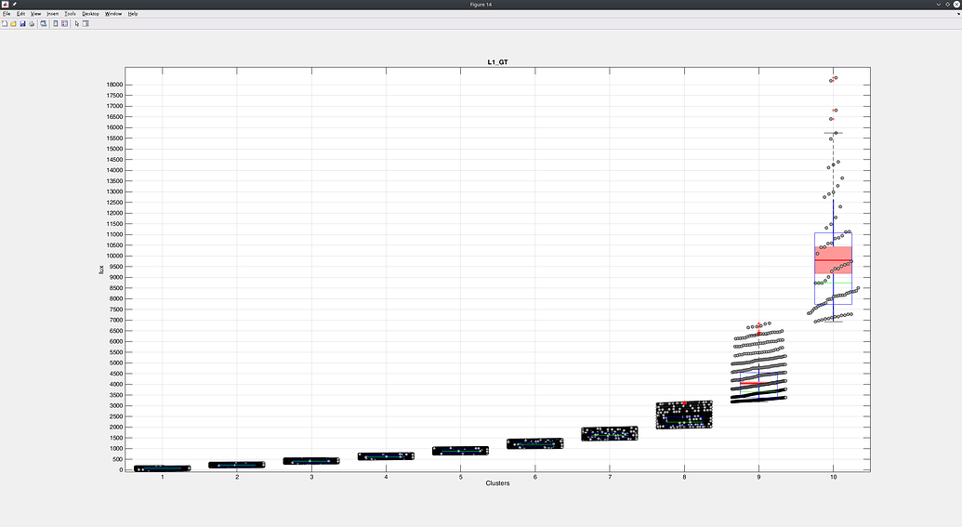Click the Link Plot toolbar icon

pos(43,23)
